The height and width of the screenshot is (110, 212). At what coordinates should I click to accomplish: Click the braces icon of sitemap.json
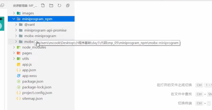(x=19, y=99)
